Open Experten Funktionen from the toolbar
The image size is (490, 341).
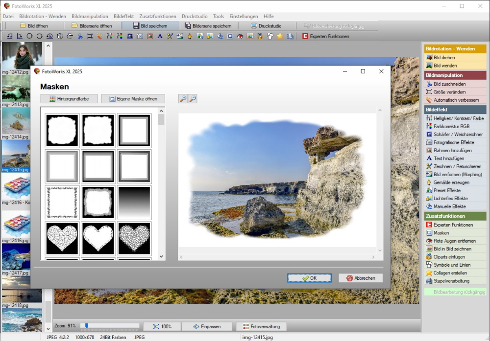coord(325,36)
